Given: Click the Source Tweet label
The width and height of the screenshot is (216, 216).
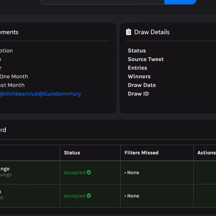Looking at the screenshot, I should point(146,59).
